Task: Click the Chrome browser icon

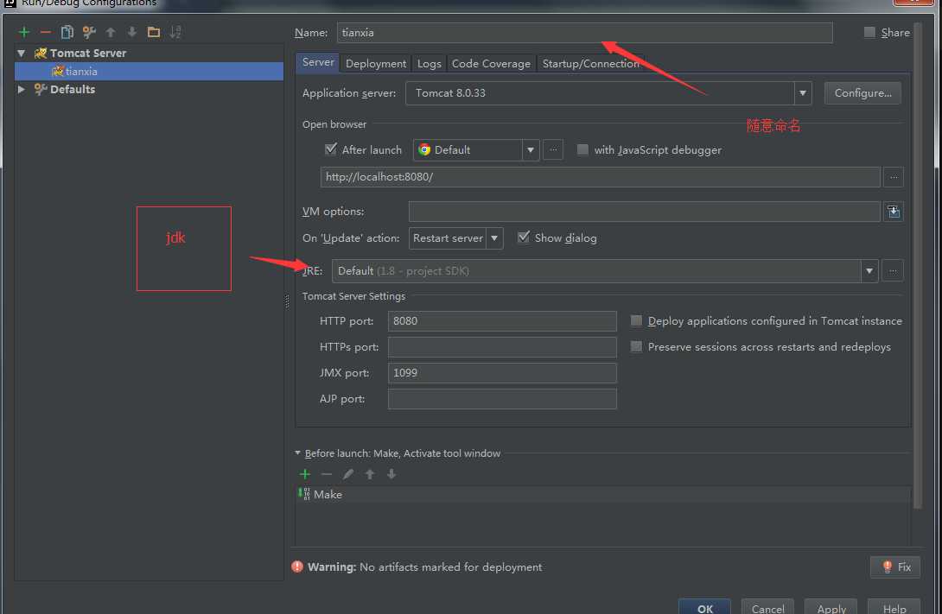Action: point(424,149)
